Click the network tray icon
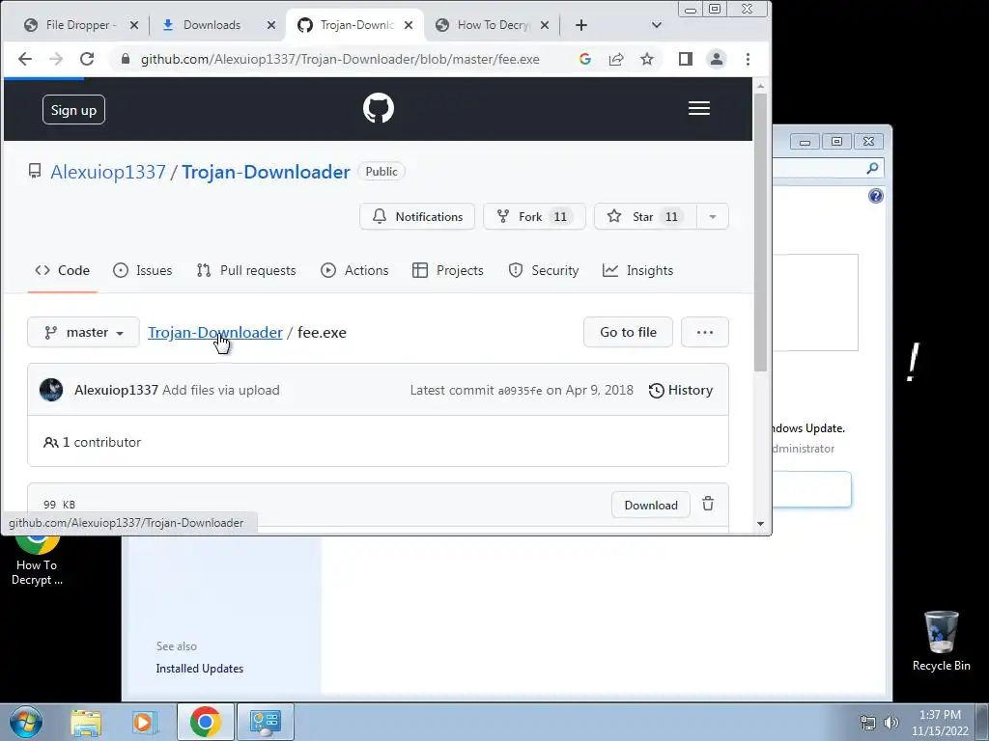The height and width of the screenshot is (741, 989). [868, 723]
